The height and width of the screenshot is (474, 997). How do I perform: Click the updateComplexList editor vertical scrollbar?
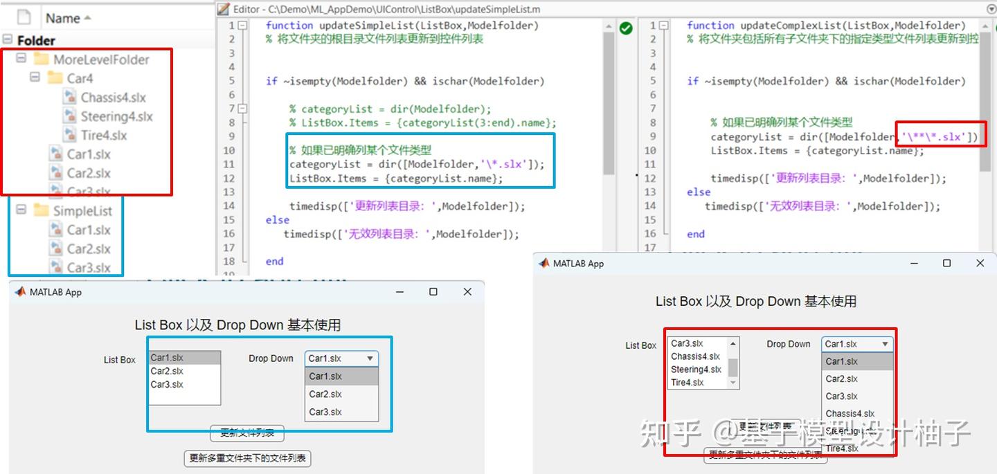pos(985,104)
